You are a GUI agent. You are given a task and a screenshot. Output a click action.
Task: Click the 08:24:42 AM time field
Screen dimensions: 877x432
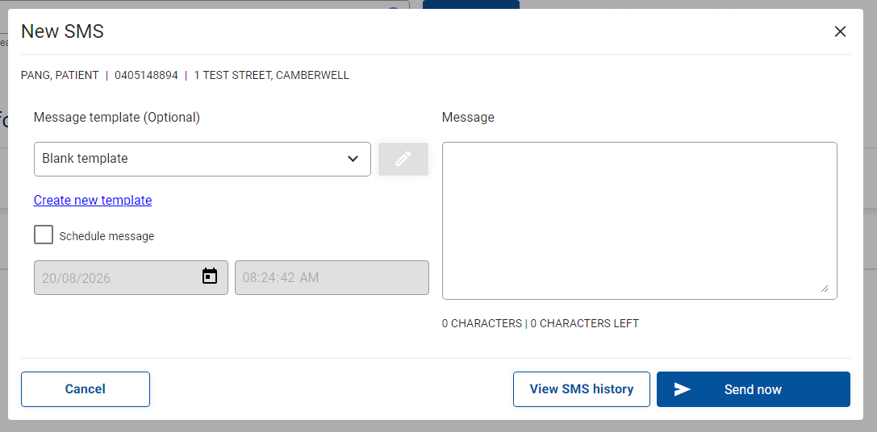pos(332,277)
